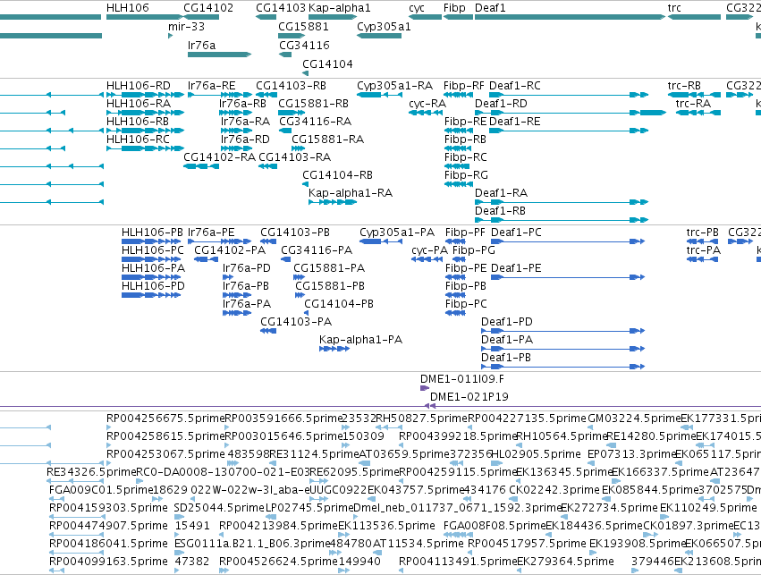Open the HLH106-RD transcript label
Image resolution: width=761 pixels, height=575 pixels.
tap(139, 86)
